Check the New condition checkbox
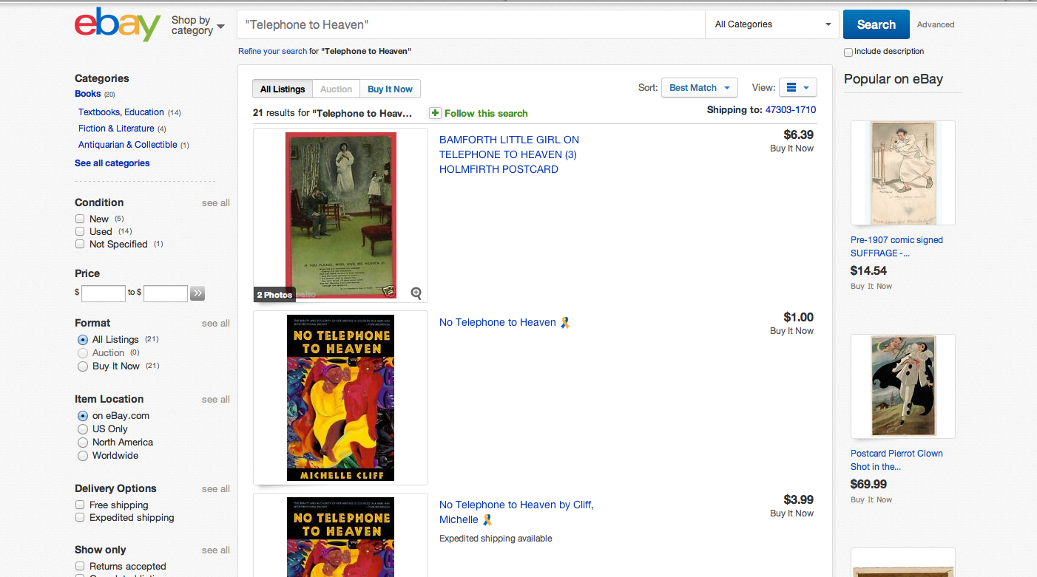This screenshot has height=577, width=1037. point(80,219)
